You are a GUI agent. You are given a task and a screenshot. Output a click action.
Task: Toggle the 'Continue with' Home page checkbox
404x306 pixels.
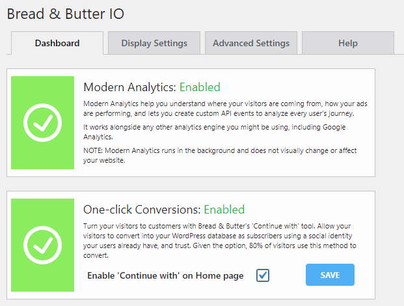click(x=263, y=275)
